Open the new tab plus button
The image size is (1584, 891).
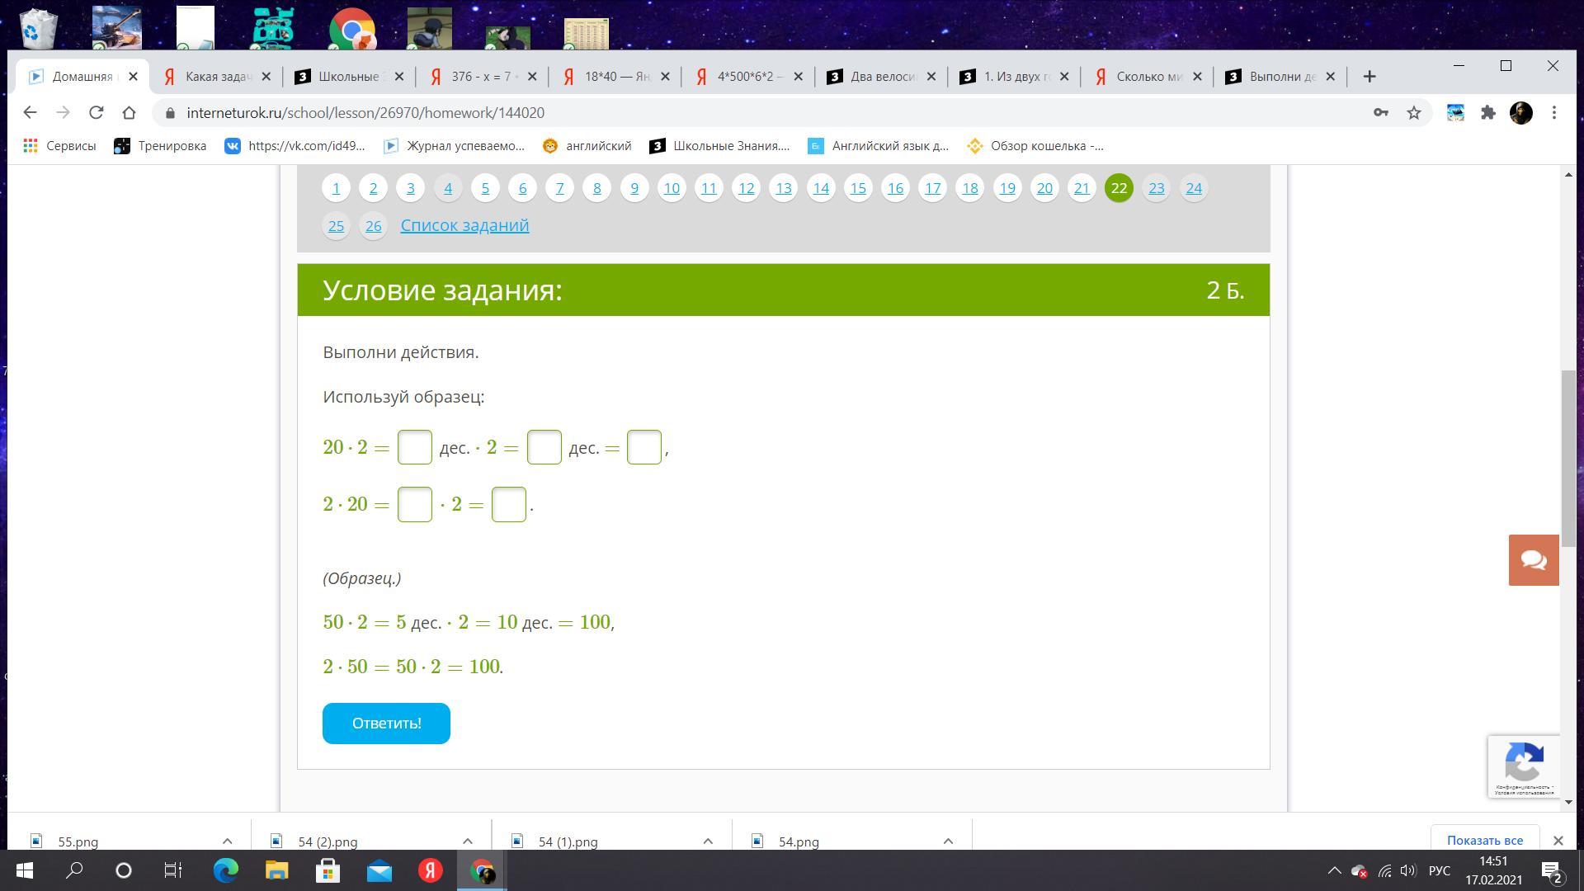click(1369, 77)
